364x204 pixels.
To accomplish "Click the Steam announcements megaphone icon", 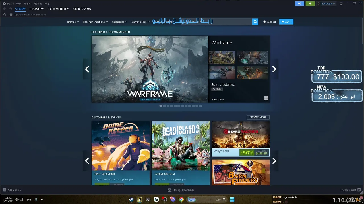I will [299, 3].
